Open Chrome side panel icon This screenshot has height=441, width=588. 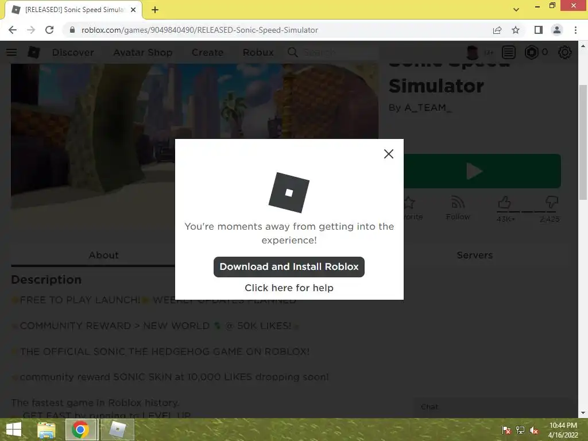539,30
